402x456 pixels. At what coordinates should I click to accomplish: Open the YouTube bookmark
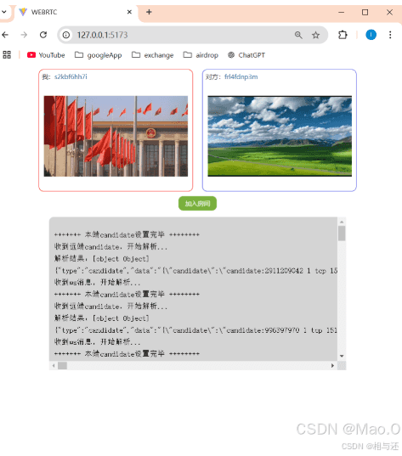(x=46, y=55)
